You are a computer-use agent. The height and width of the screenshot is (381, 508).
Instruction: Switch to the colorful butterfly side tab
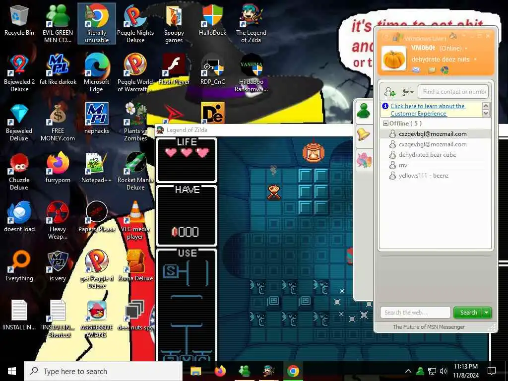[x=364, y=160]
